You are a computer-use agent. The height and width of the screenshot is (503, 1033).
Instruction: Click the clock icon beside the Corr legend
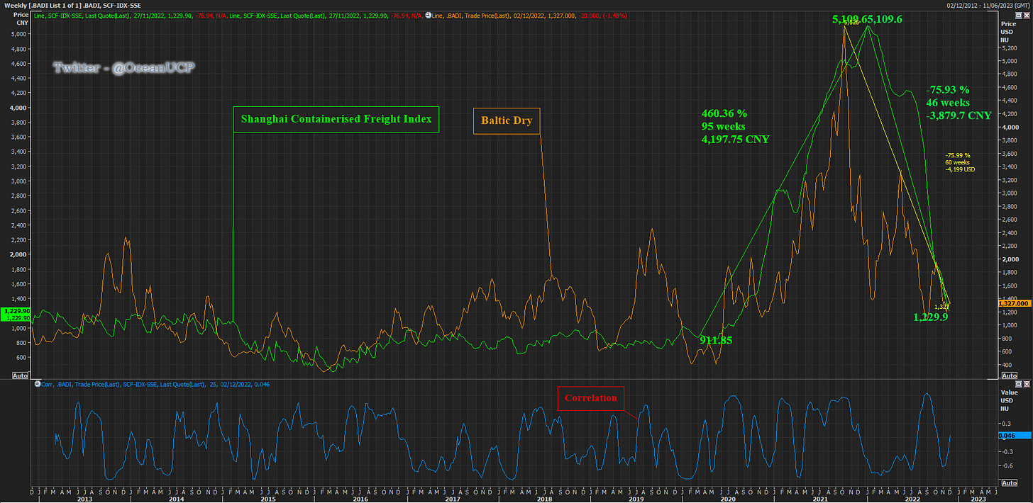(x=37, y=384)
